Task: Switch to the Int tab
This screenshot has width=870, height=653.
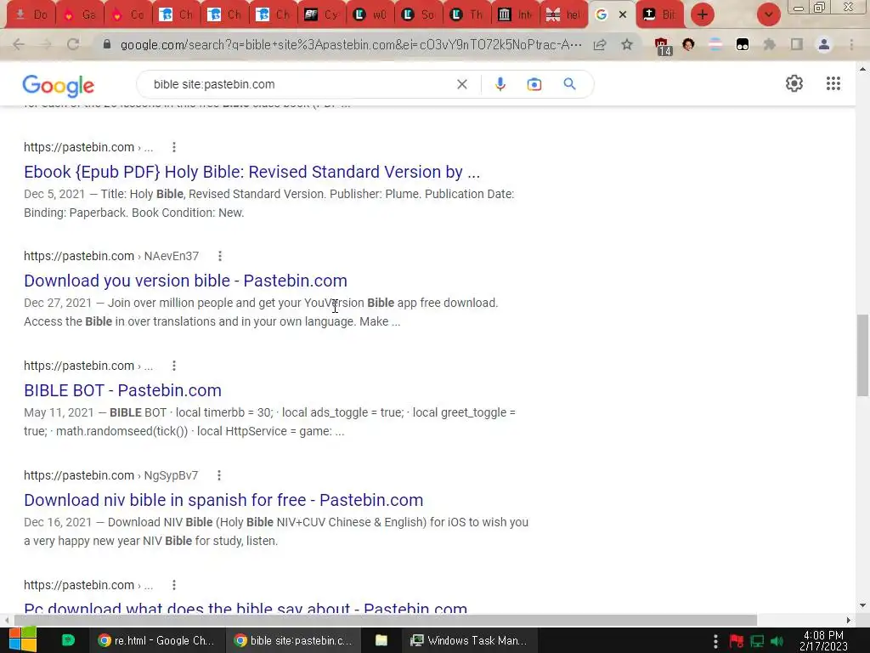Action: [516, 15]
